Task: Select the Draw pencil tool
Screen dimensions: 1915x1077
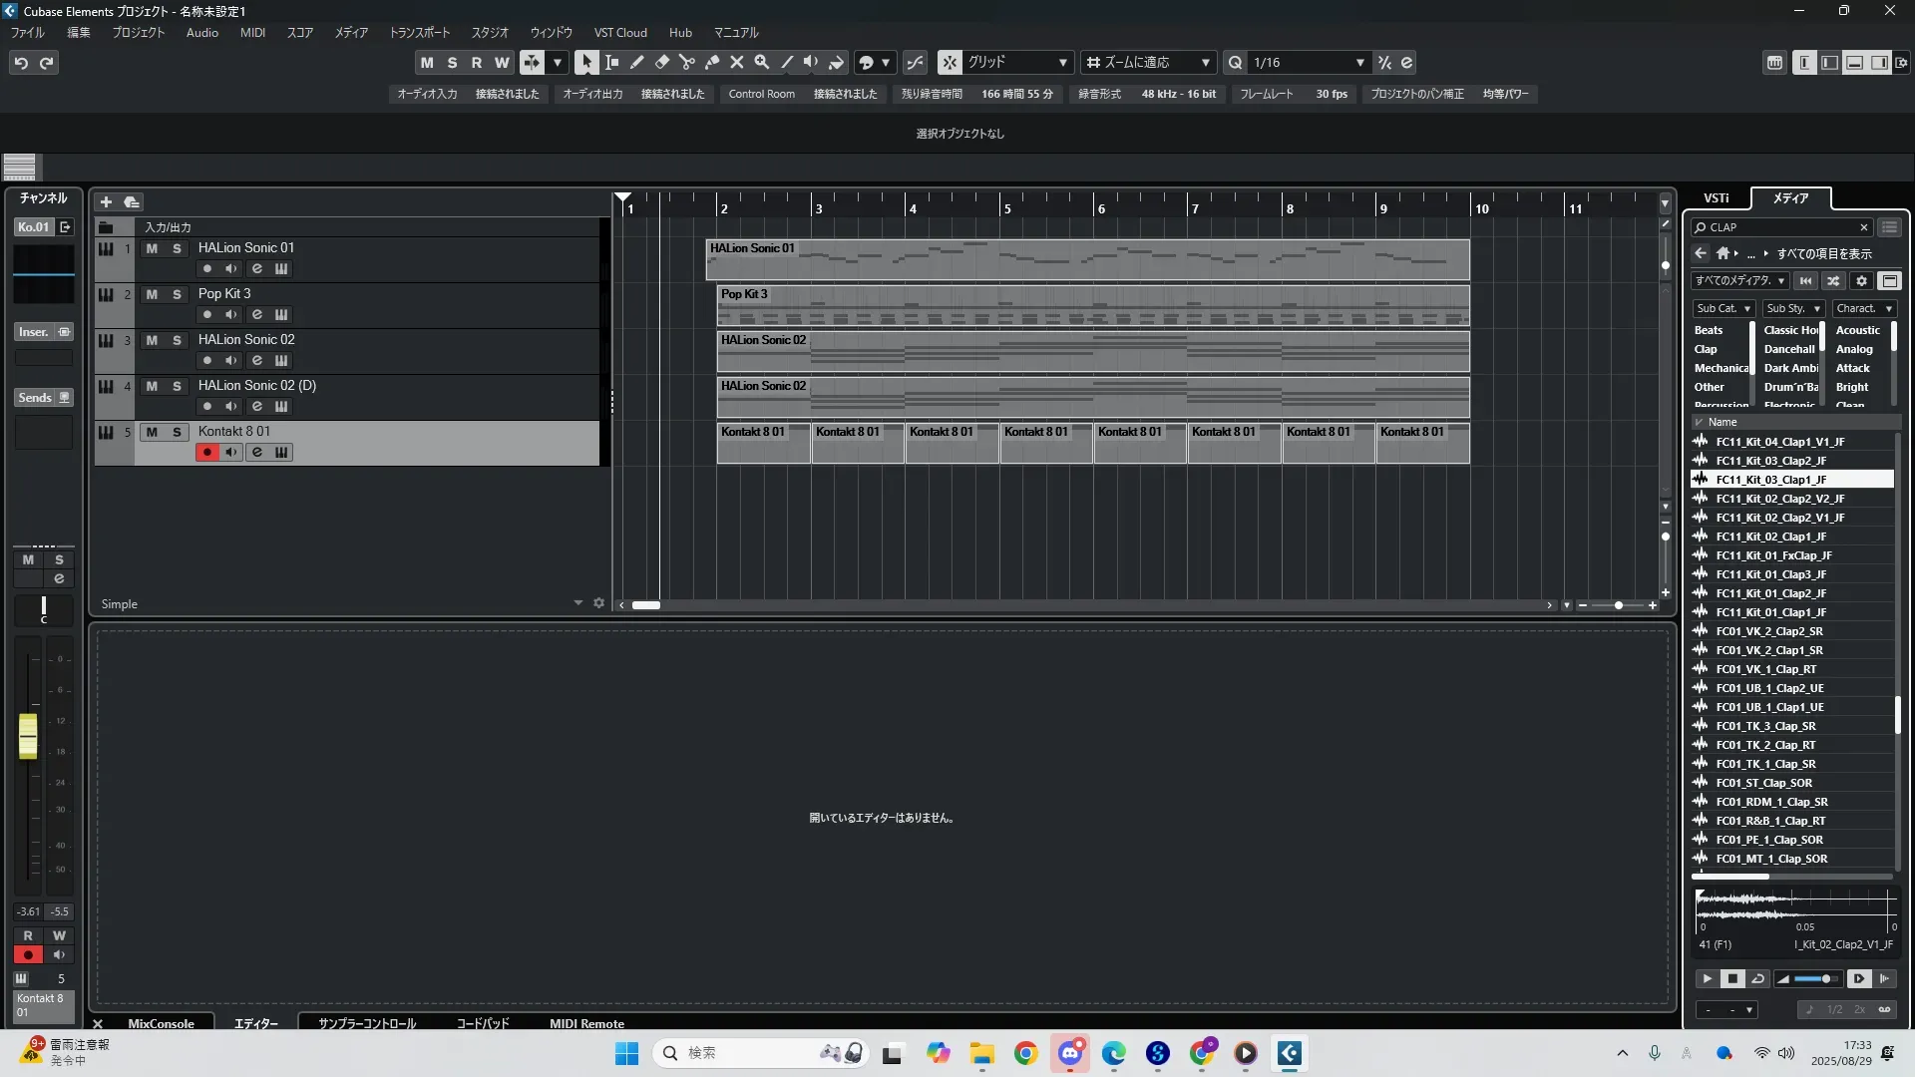Action: 636,62
